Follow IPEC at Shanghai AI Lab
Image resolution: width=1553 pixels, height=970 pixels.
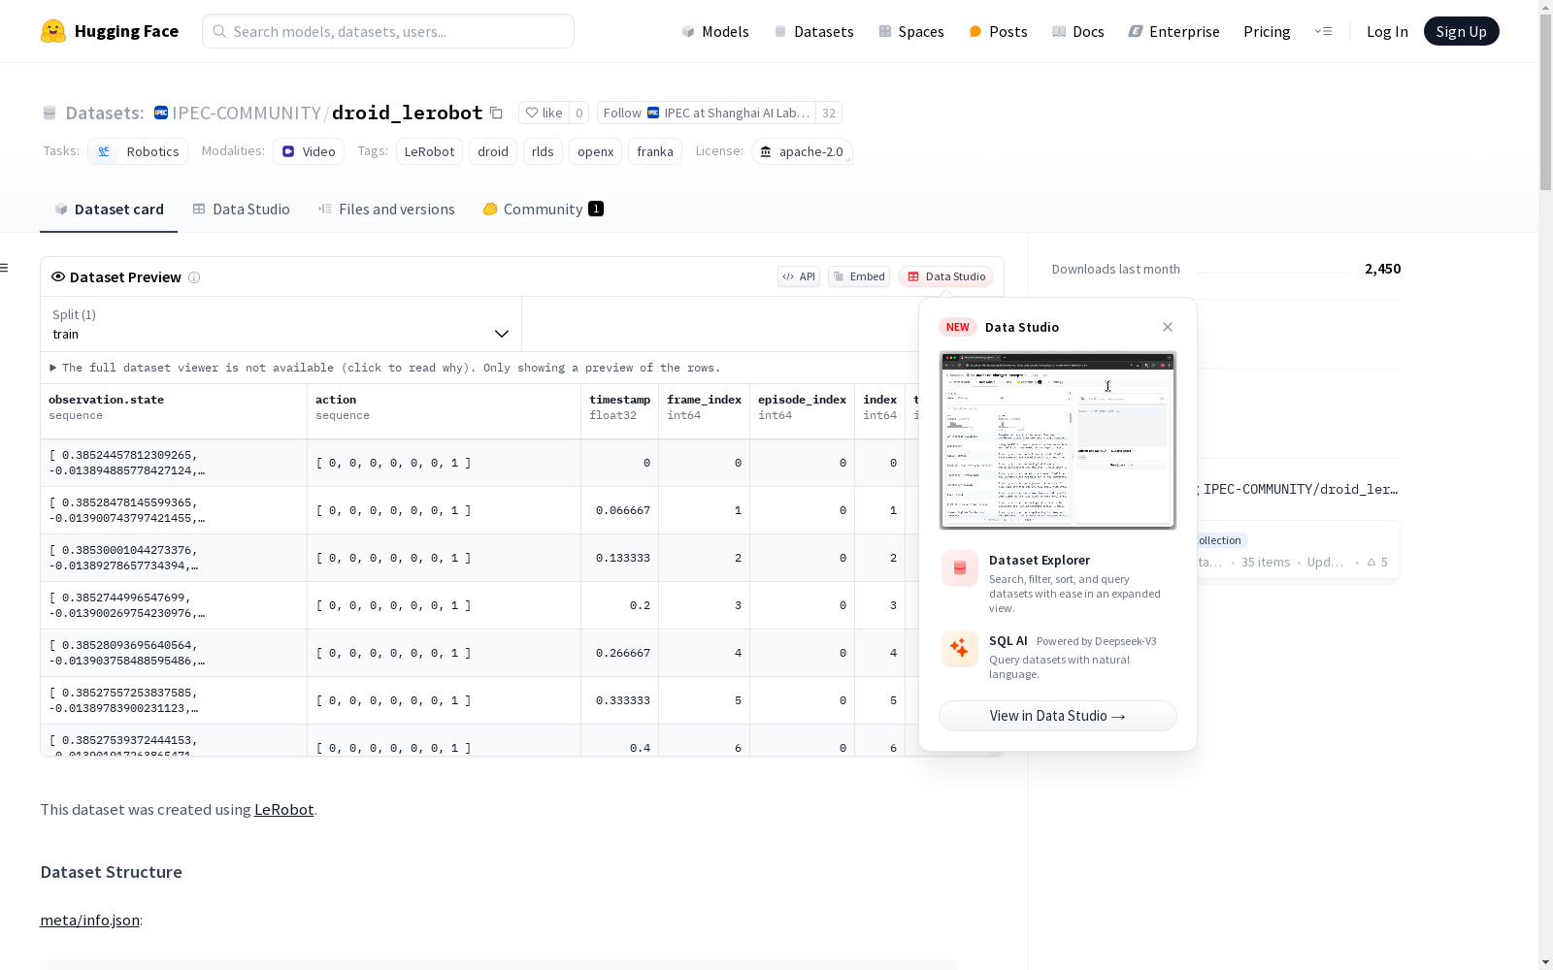pyautogui.click(x=707, y=113)
